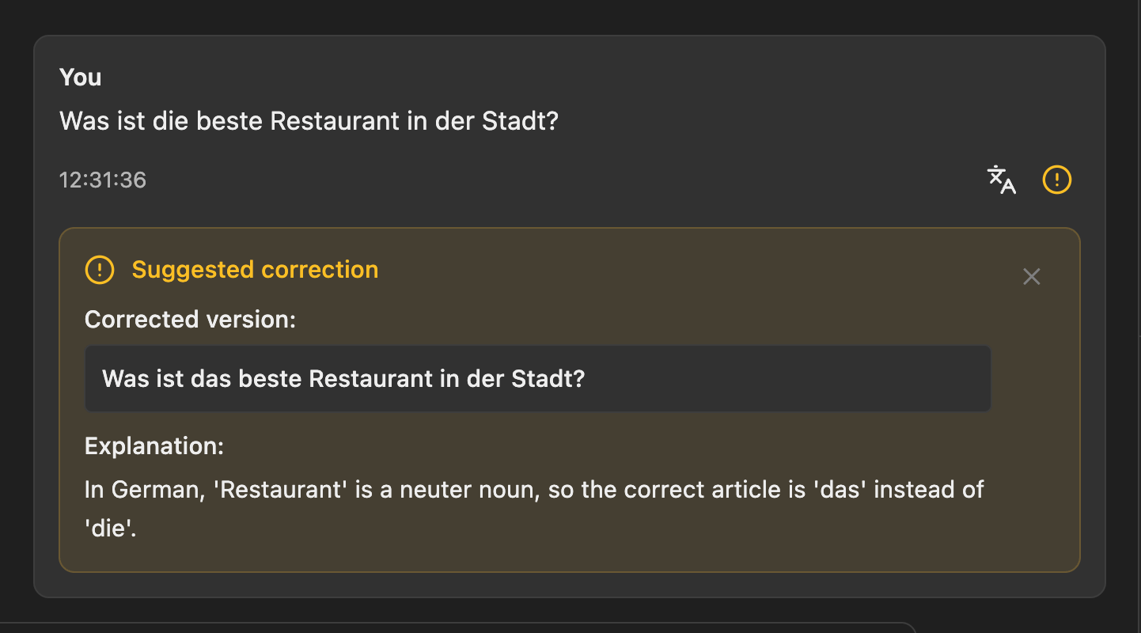Click the 'You' sender name
The image size is (1141, 633).
tap(80, 77)
